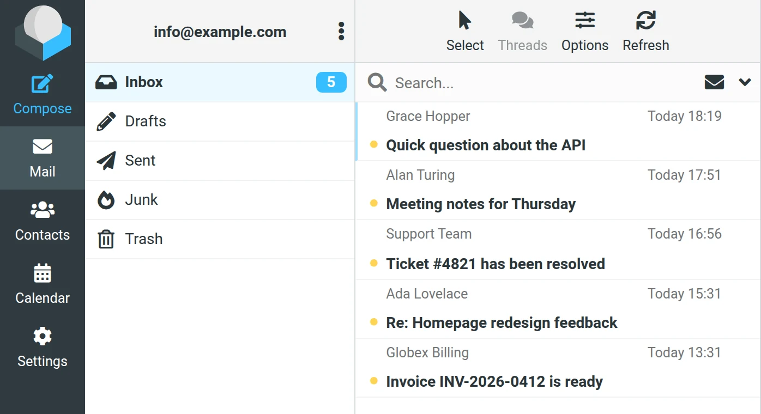
Task: Click the Roundcube logo
Action: click(43, 33)
